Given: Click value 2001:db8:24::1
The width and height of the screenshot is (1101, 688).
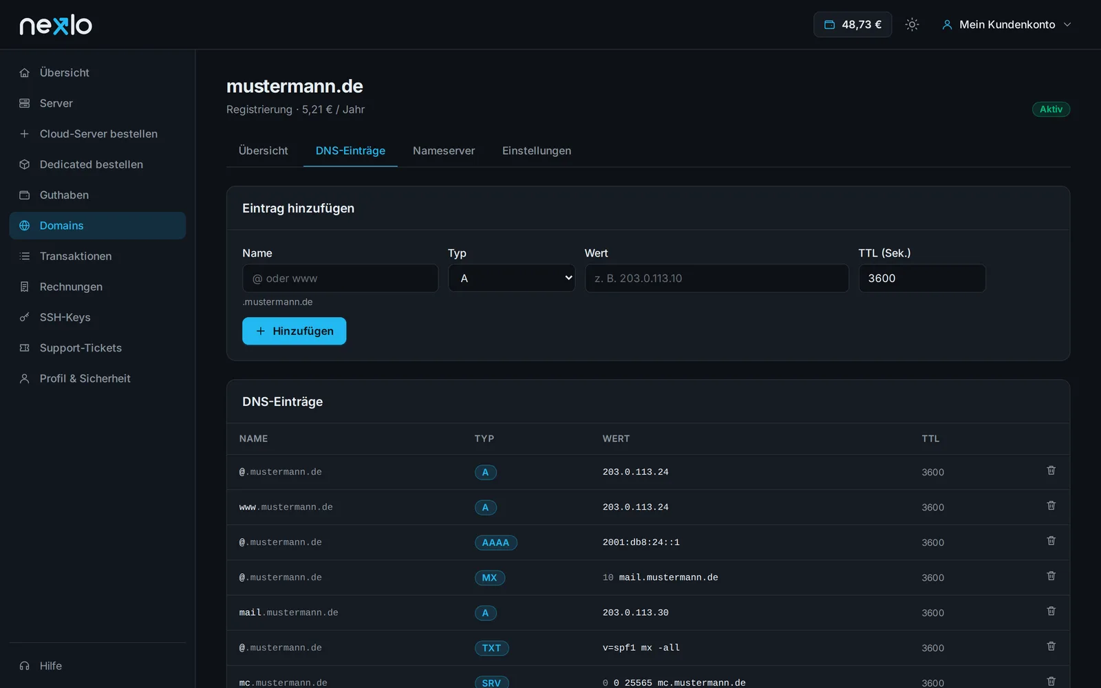Looking at the screenshot, I should coord(641,543).
